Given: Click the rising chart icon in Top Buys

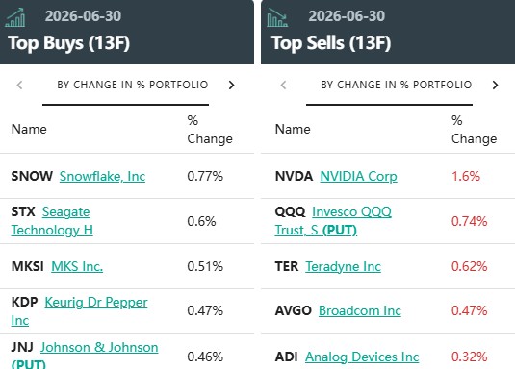Looking at the screenshot, I should click(x=15, y=17).
